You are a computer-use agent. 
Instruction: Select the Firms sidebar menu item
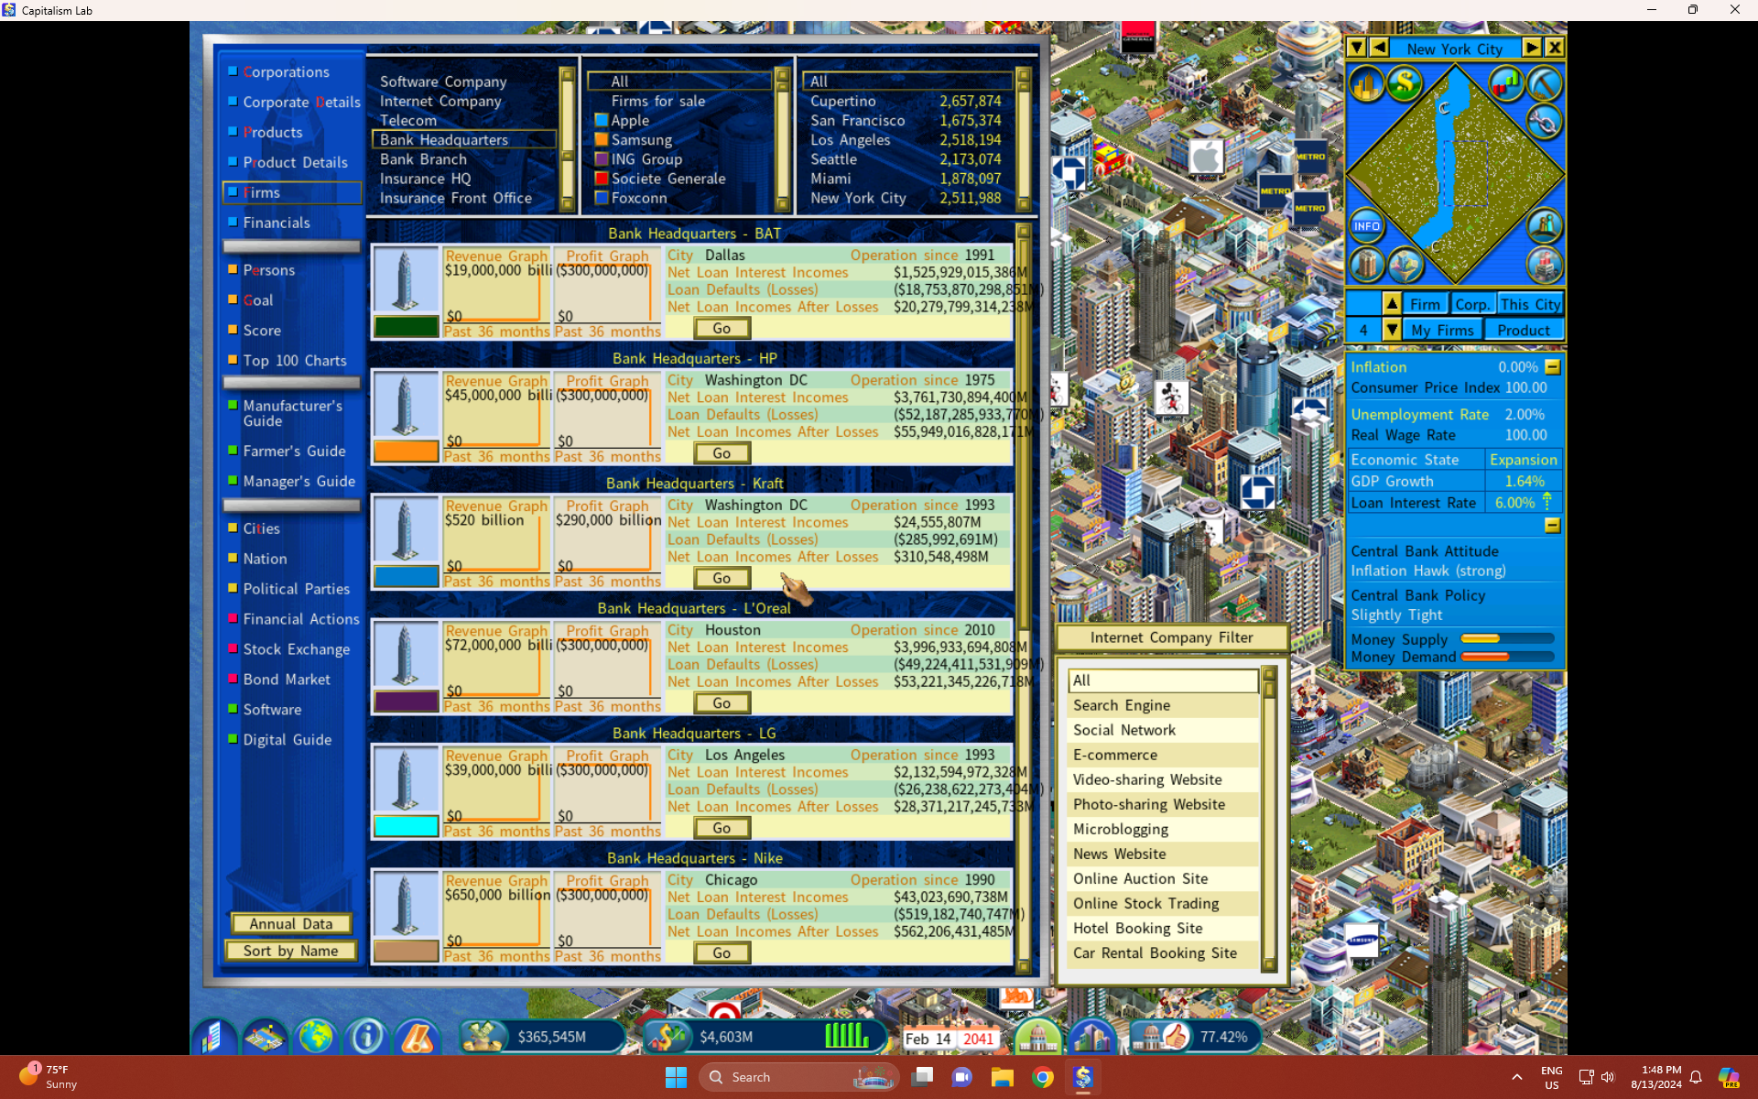(x=292, y=192)
